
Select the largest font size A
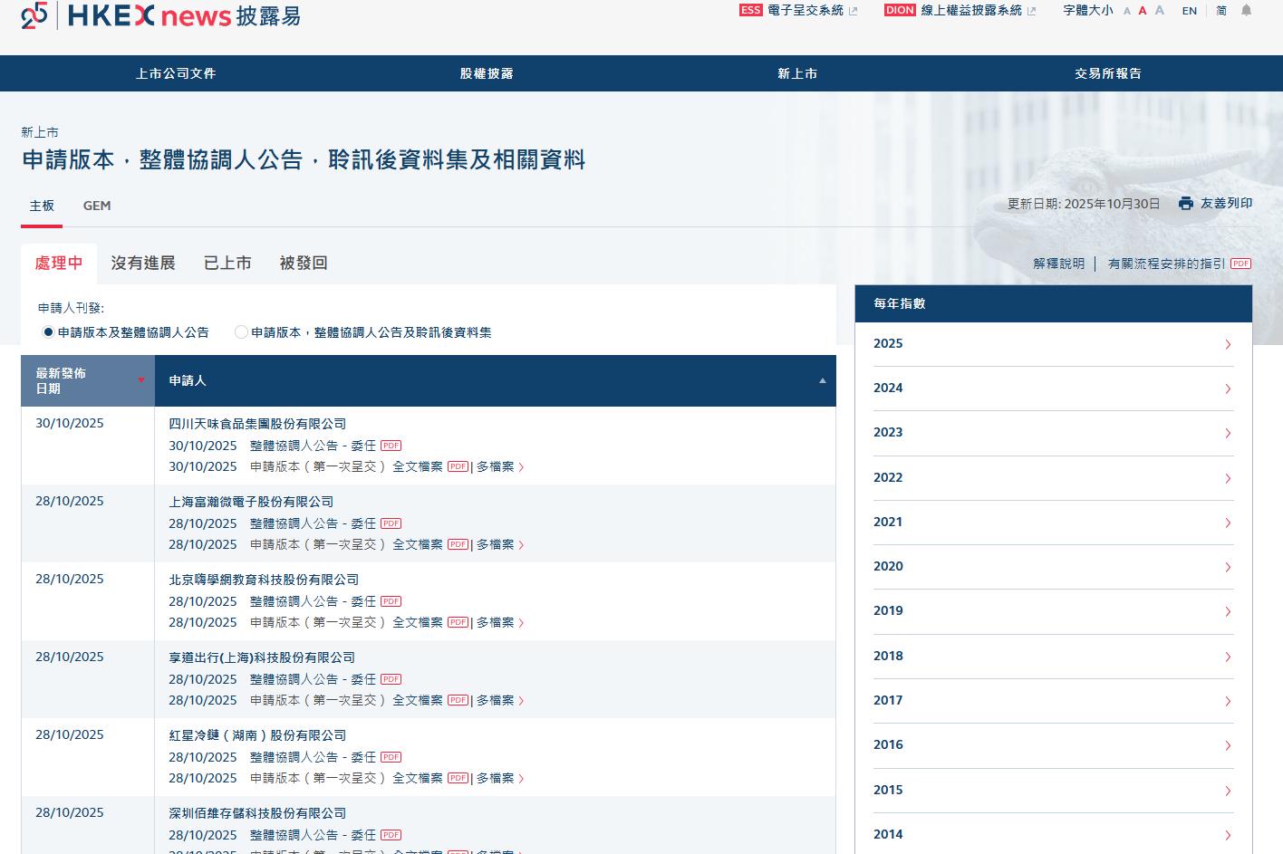click(1159, 11)
